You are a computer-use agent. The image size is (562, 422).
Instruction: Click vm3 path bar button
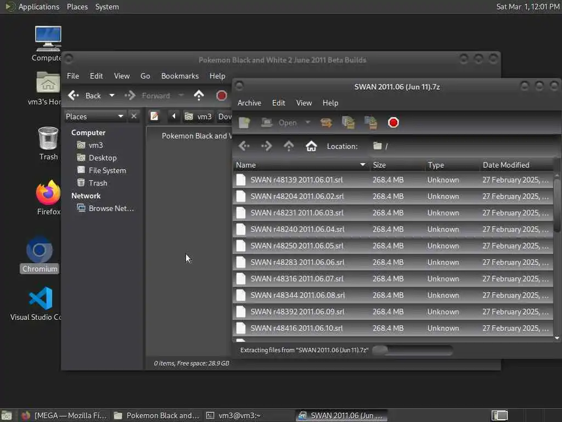pyautogui.click(x=198, y=116)
